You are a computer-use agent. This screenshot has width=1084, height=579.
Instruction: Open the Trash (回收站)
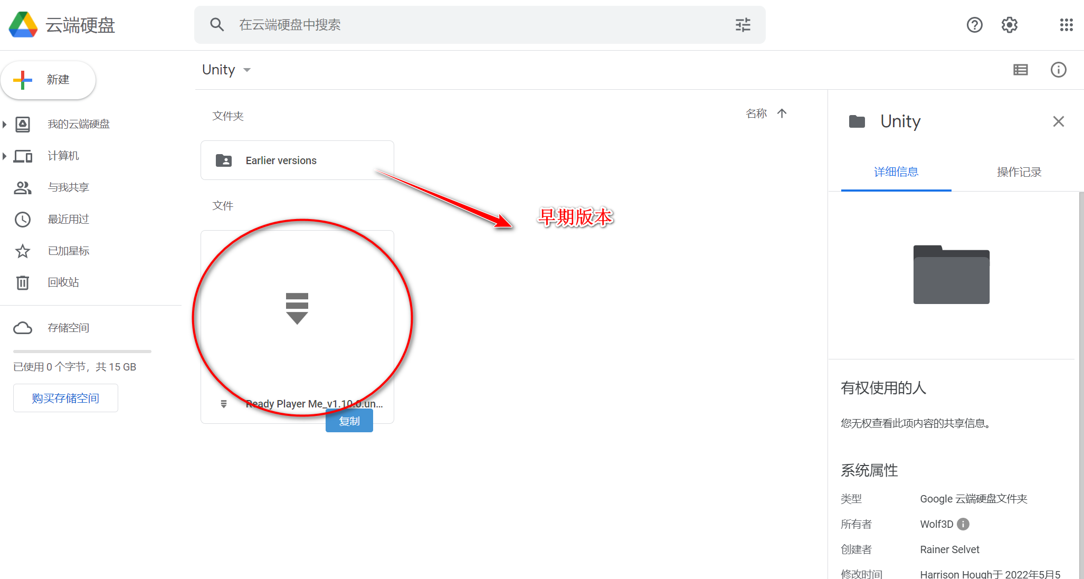63,282
